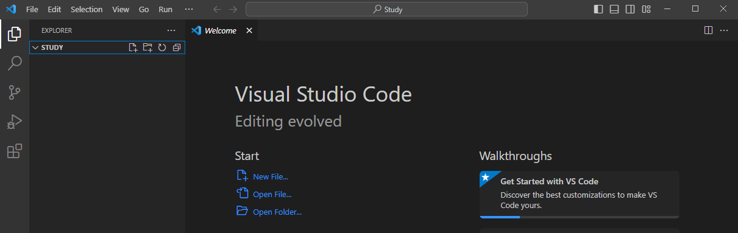Open the Search view in activity bar
The height and width of the screenshot is (233, 738).
click(15, 63)
